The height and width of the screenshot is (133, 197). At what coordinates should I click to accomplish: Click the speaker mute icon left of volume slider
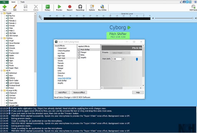[153, 18]
